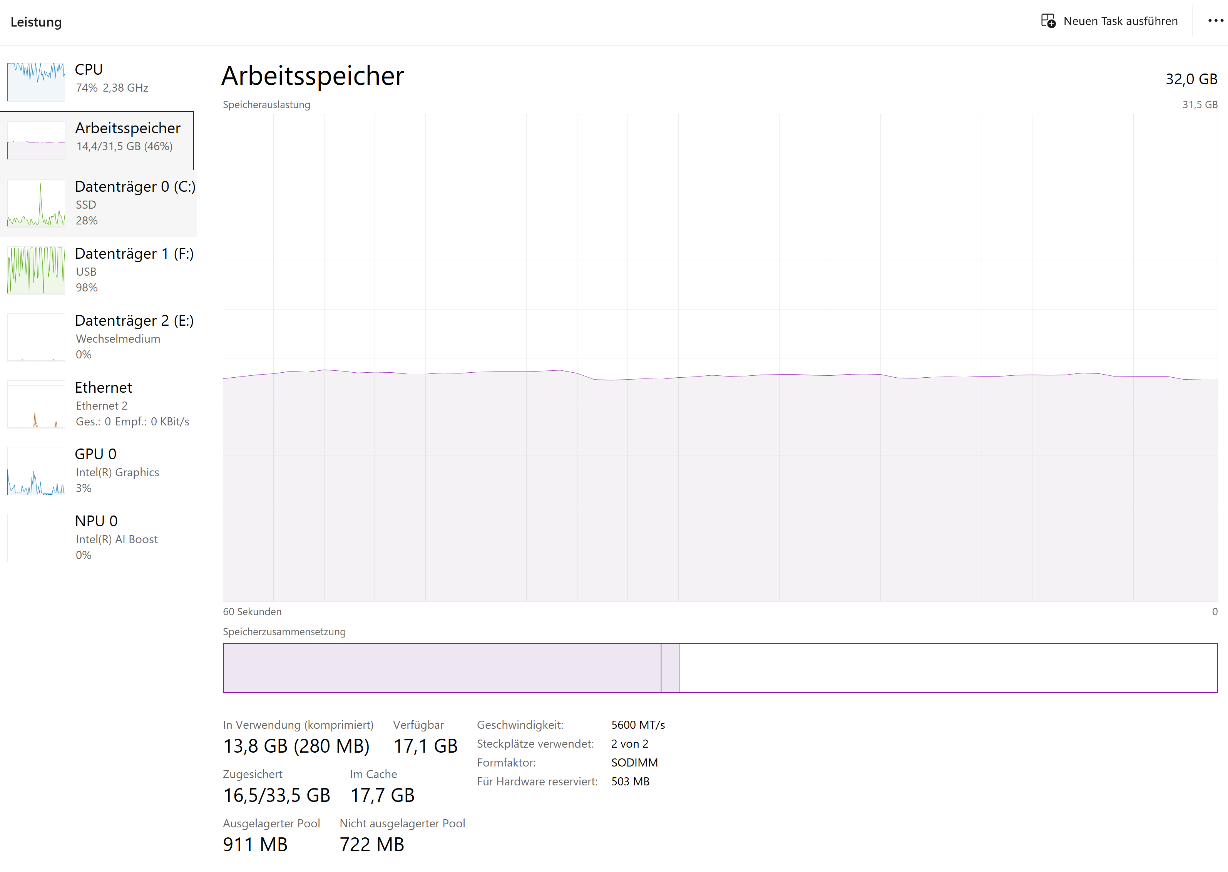This screenshot has width=1228, height=872.
Task: Click the Speicherzusammensetzung in-use memory bar segment
Action: [442, 668]
